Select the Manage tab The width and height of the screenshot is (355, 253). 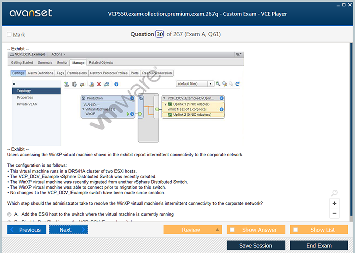point(78,63)
